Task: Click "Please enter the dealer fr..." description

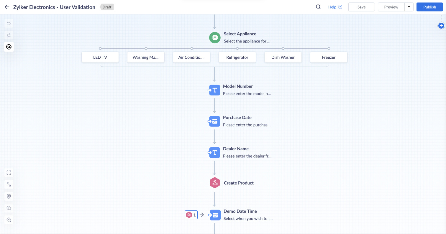Action: [247, 156]
